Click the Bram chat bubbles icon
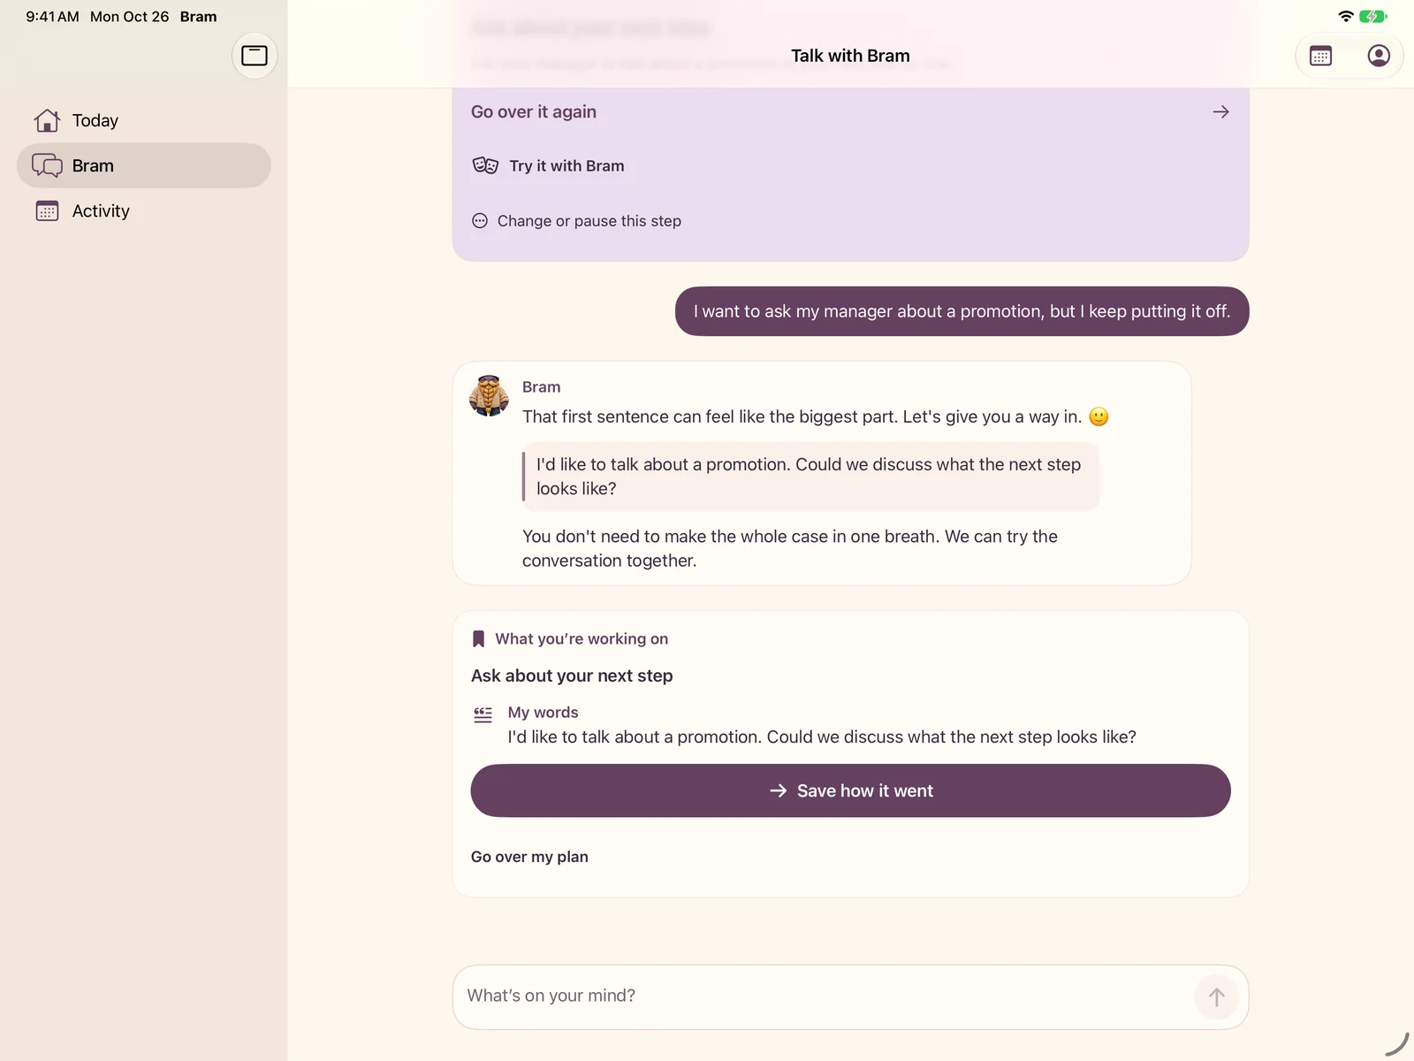Viewport: 1414px width, 1061px height. [47, 165]
